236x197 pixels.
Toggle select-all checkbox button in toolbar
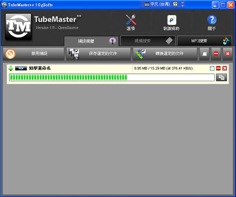pos(204,54)
